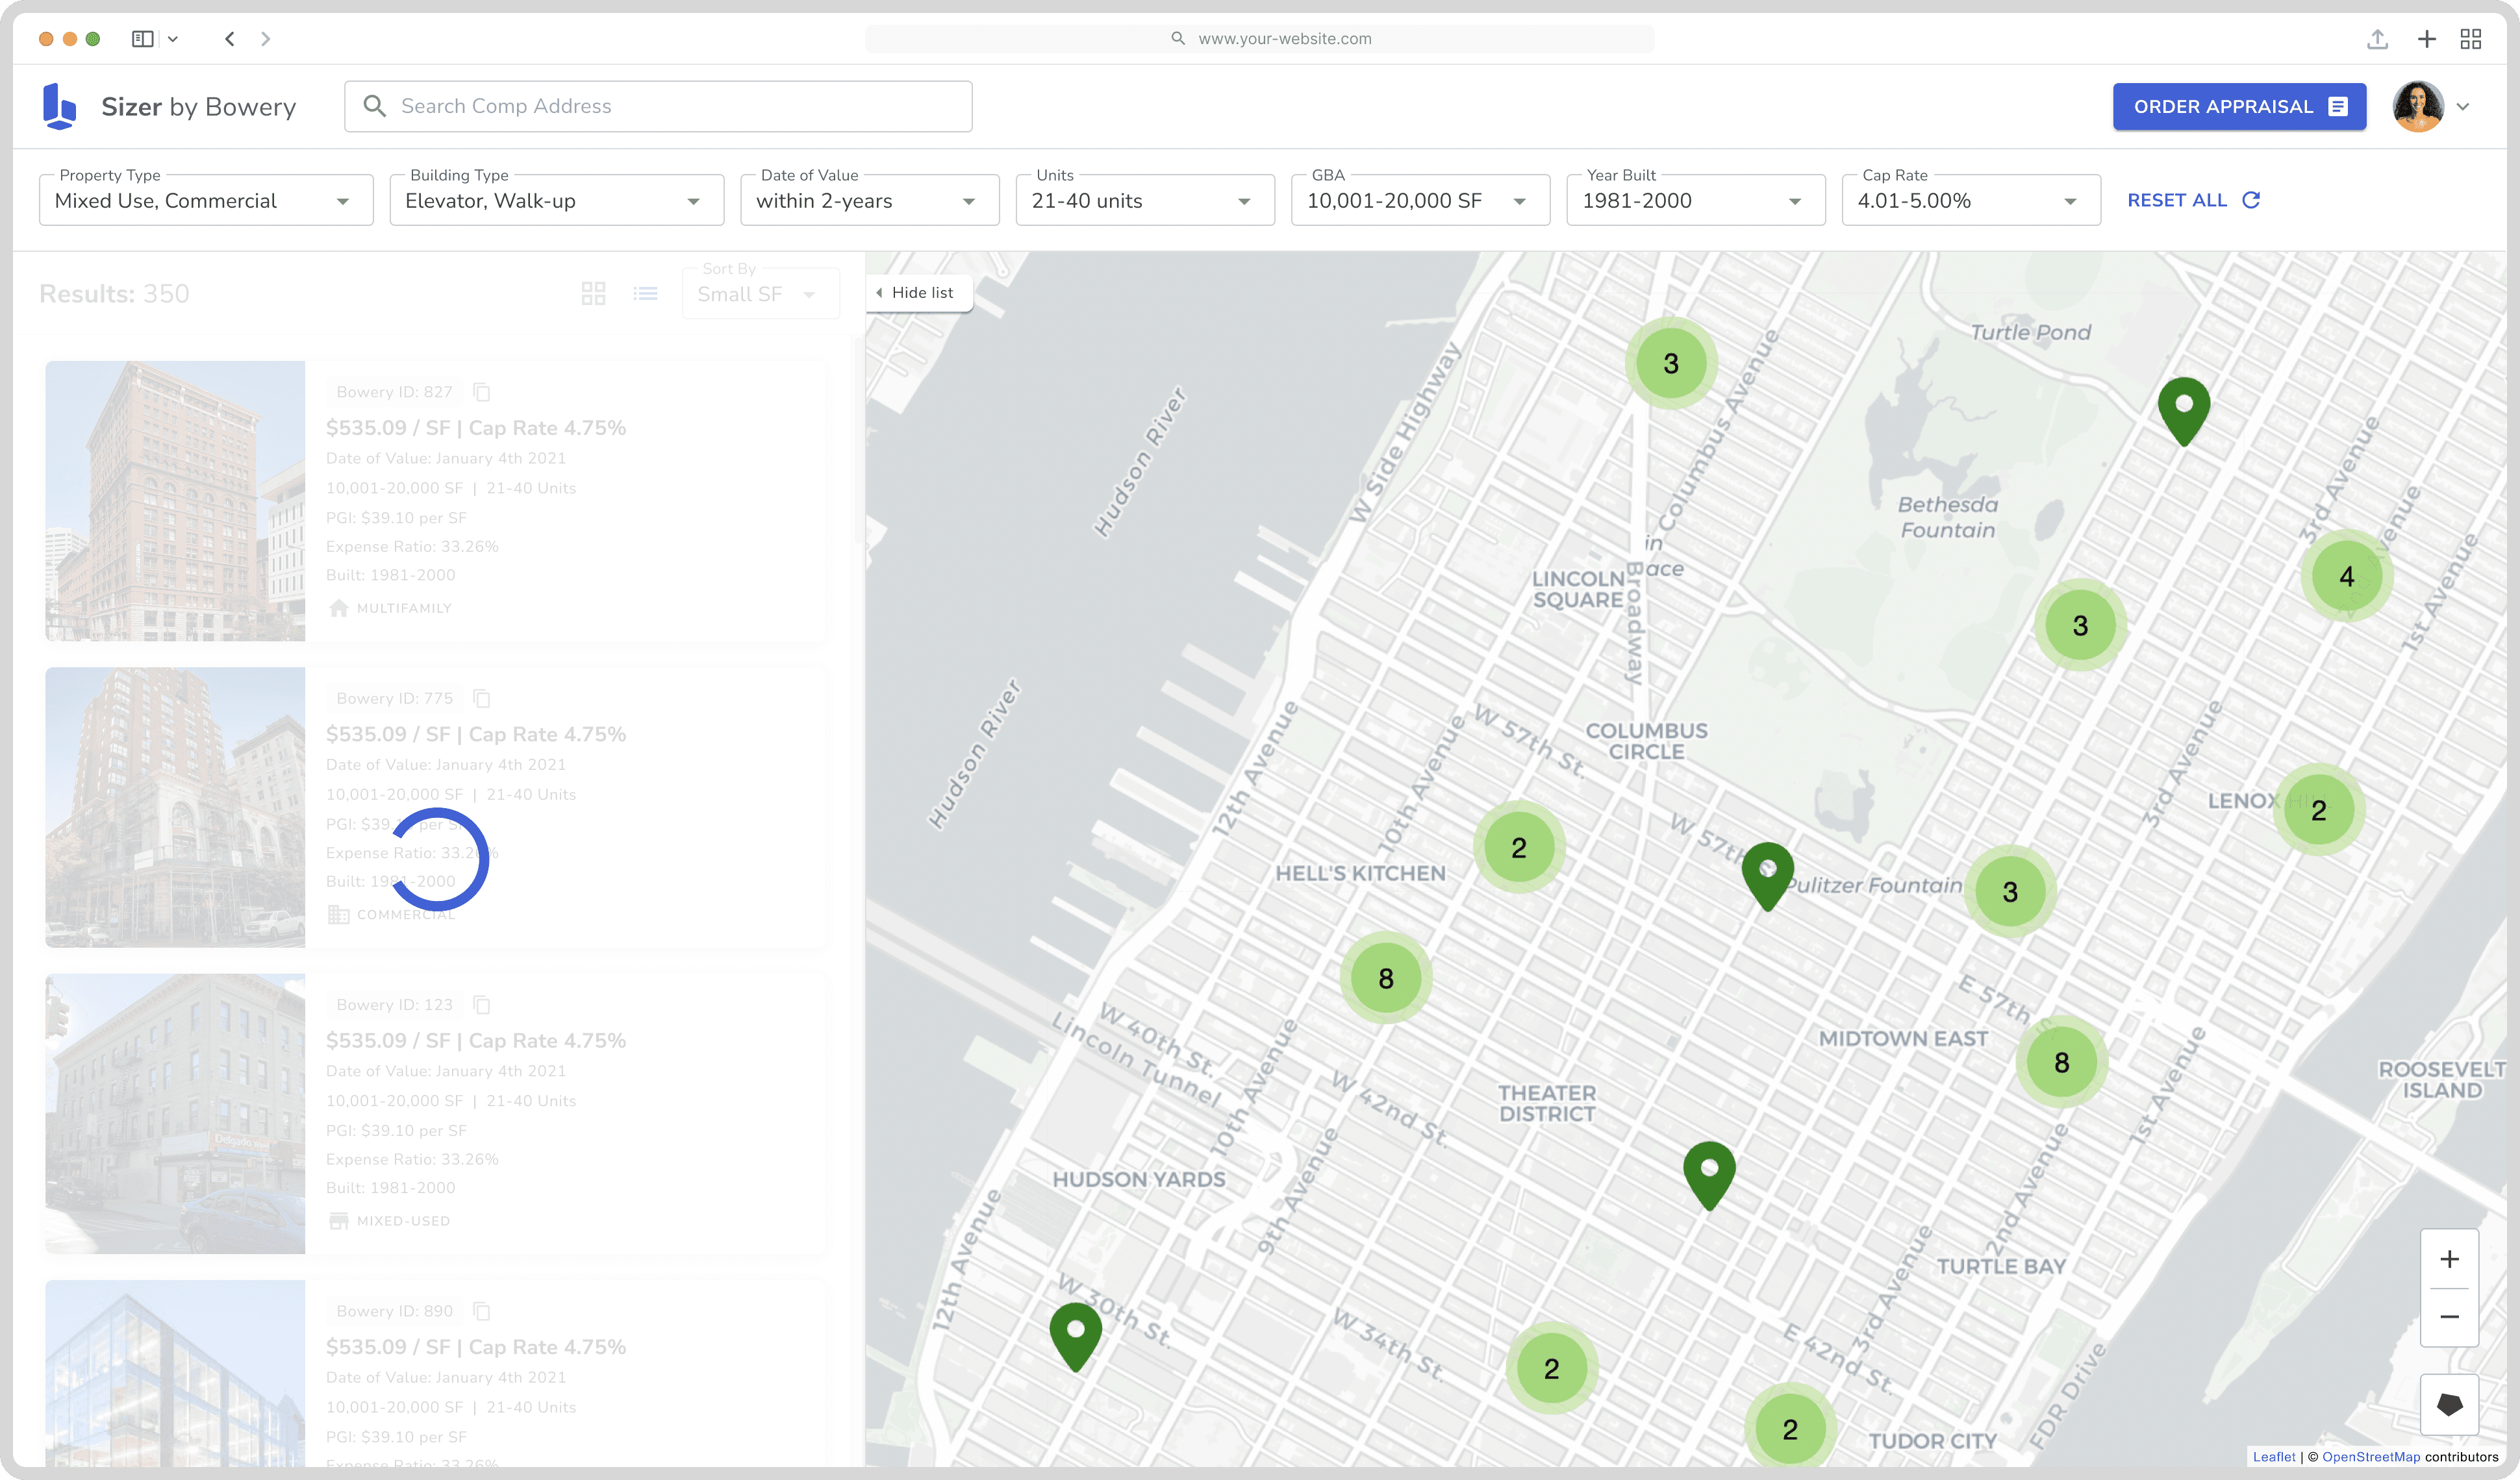The width and height of the screenshot is (2520, 1480).
Task: Open the Cap Rate dropdown
Action: 1971,200
